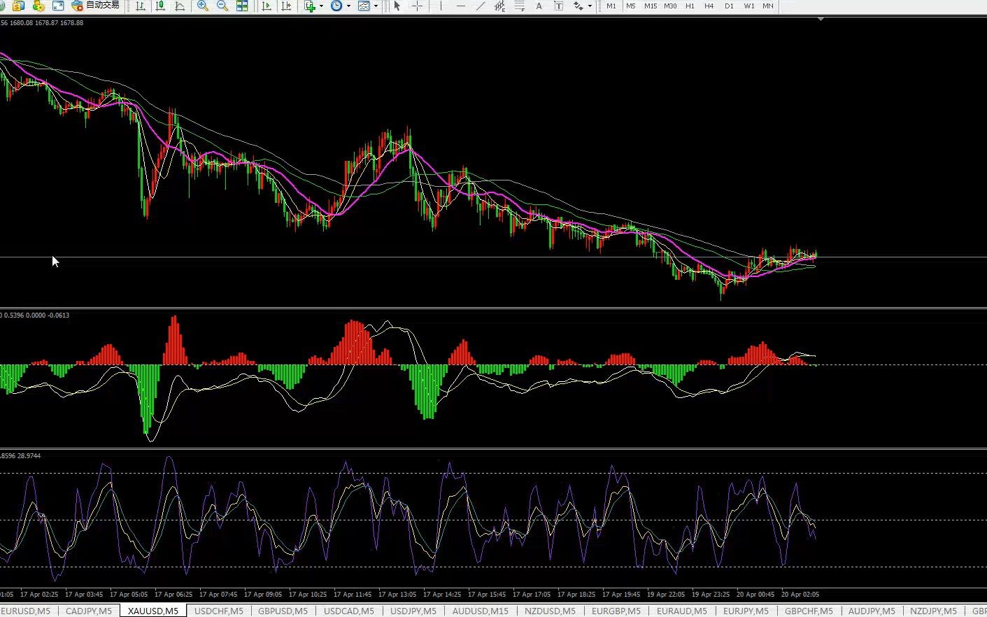Click the time label '17 Apr 13:05'
This screenshot has width=987, height=617.
click(x=399, y=595)
